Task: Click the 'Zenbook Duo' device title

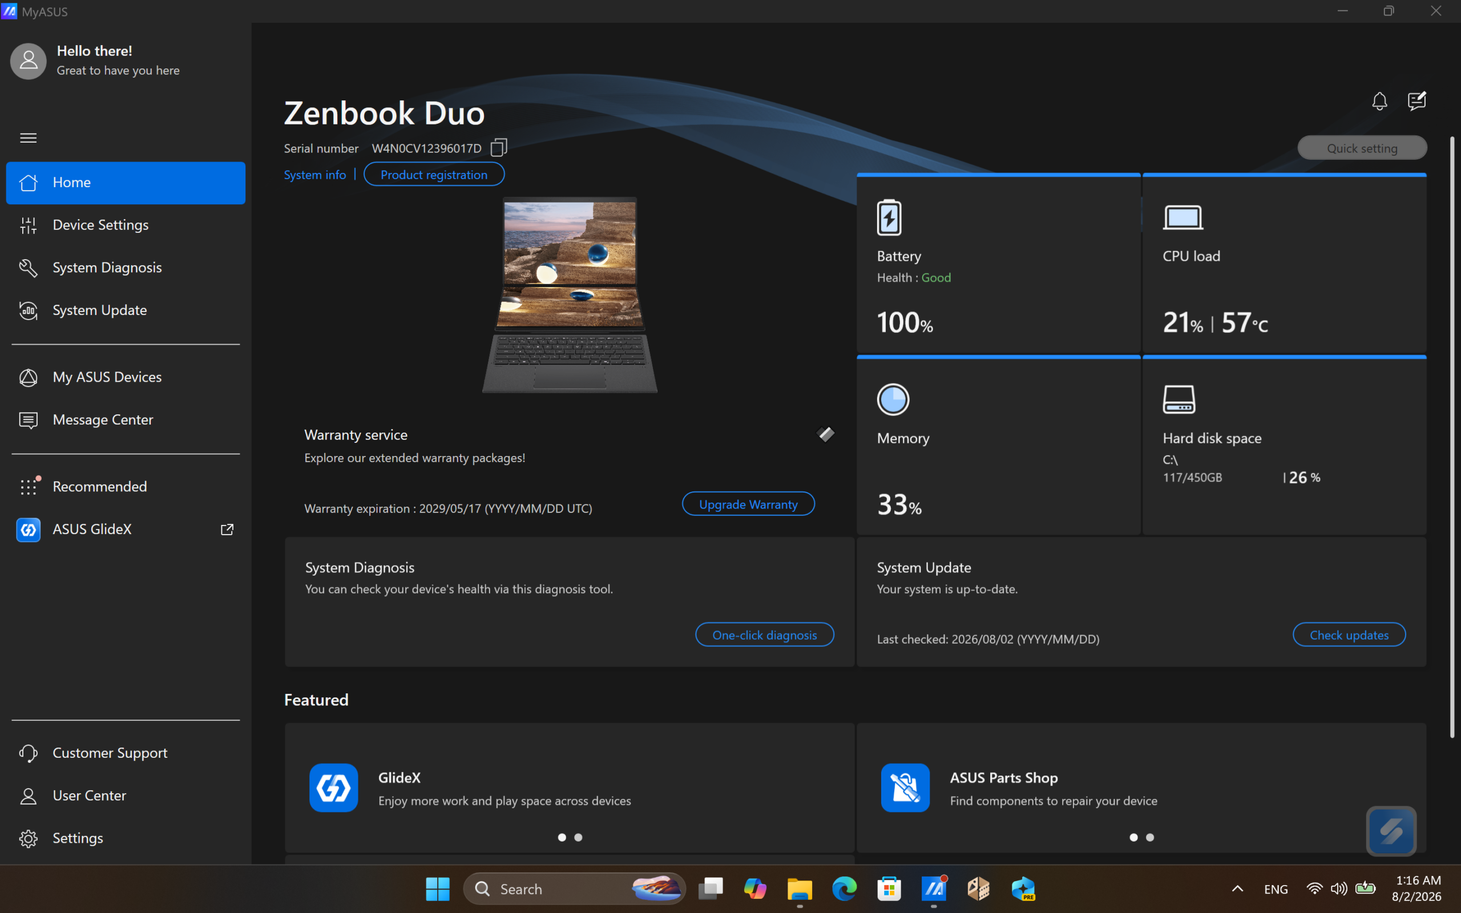Action: (385, 113)
